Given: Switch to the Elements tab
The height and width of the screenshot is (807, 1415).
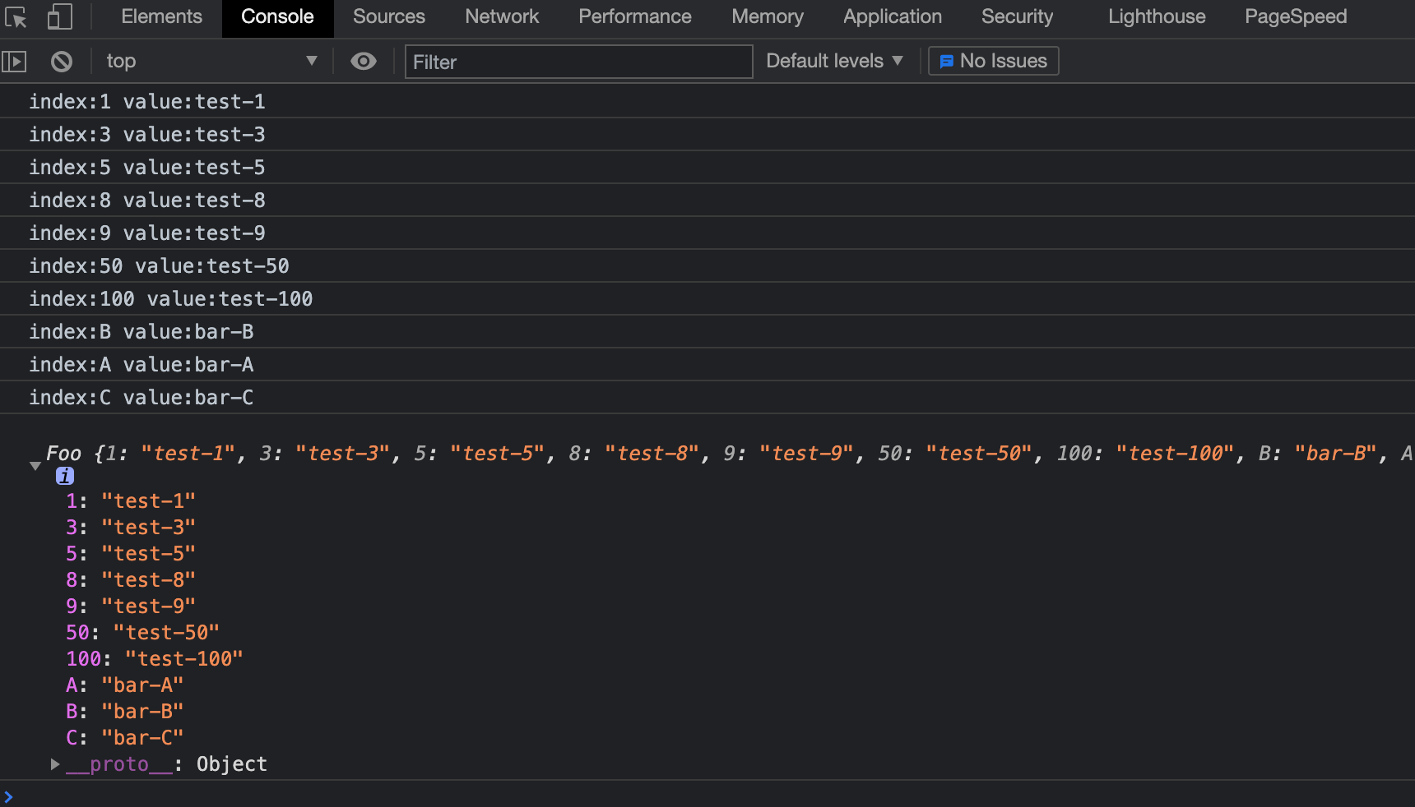Looking at the screenshot, I should coord(161,17).
